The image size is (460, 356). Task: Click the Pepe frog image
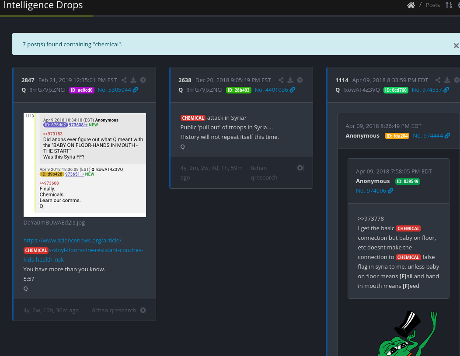point(408,333)
